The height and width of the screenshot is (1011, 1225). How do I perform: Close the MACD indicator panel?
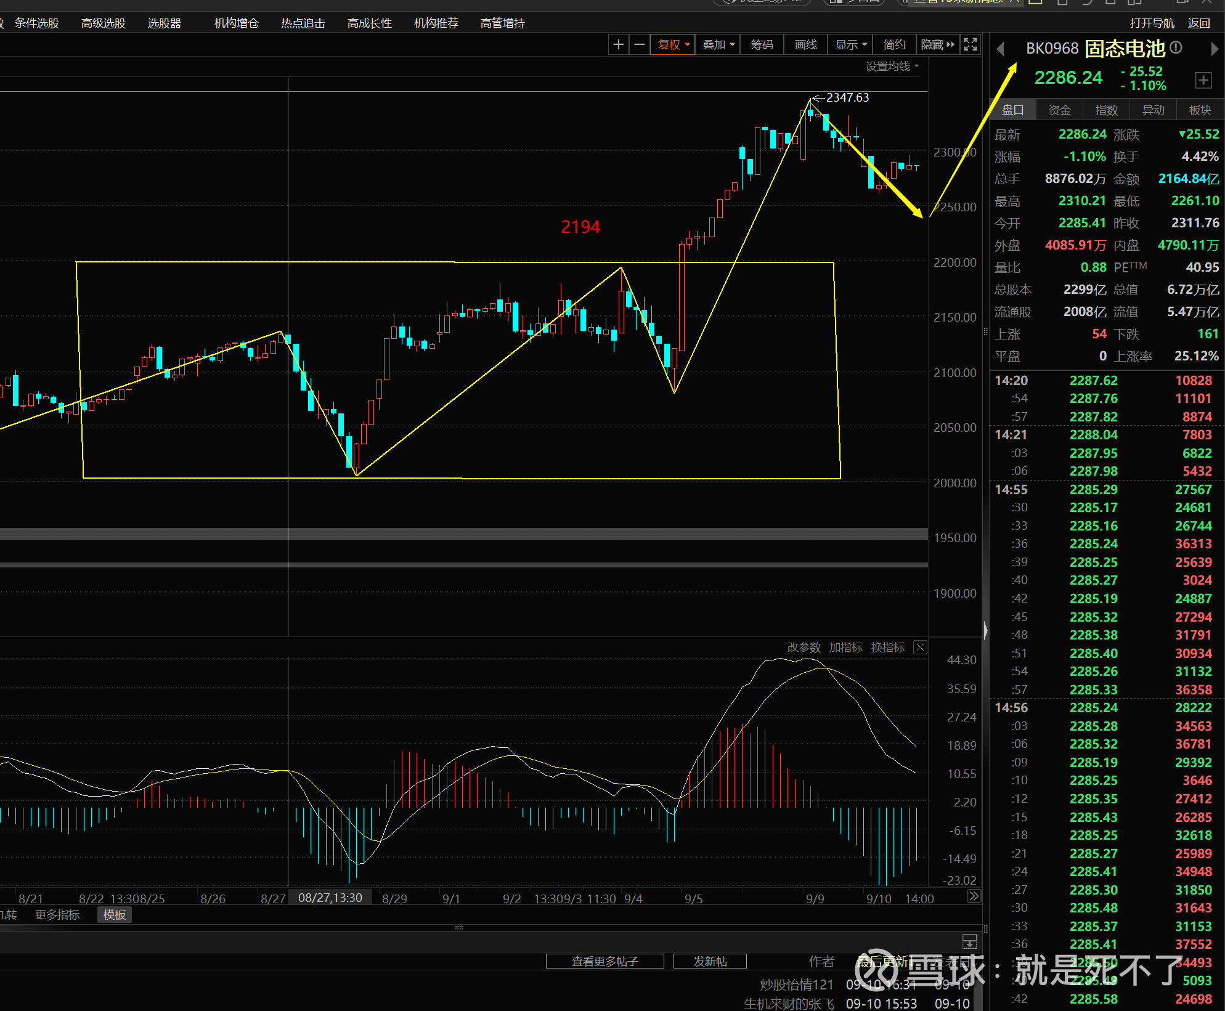pyautogui.click(x=920, y=647)
